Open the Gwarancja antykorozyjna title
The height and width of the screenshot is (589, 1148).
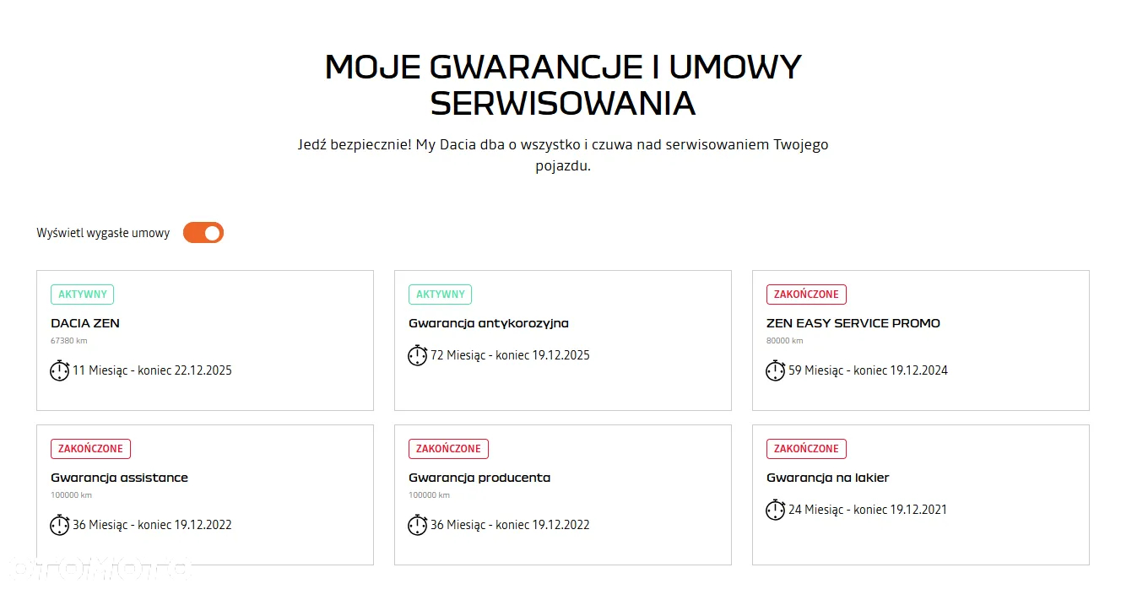(489, 323)
